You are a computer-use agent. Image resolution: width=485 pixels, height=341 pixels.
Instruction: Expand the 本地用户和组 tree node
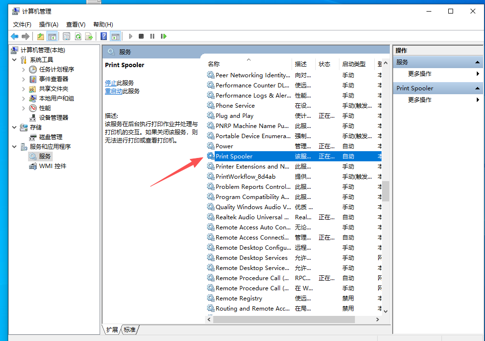tap(23, 99)
